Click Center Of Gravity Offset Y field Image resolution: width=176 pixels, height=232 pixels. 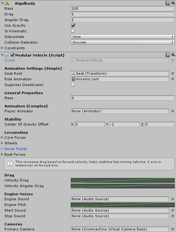[124, 124]
